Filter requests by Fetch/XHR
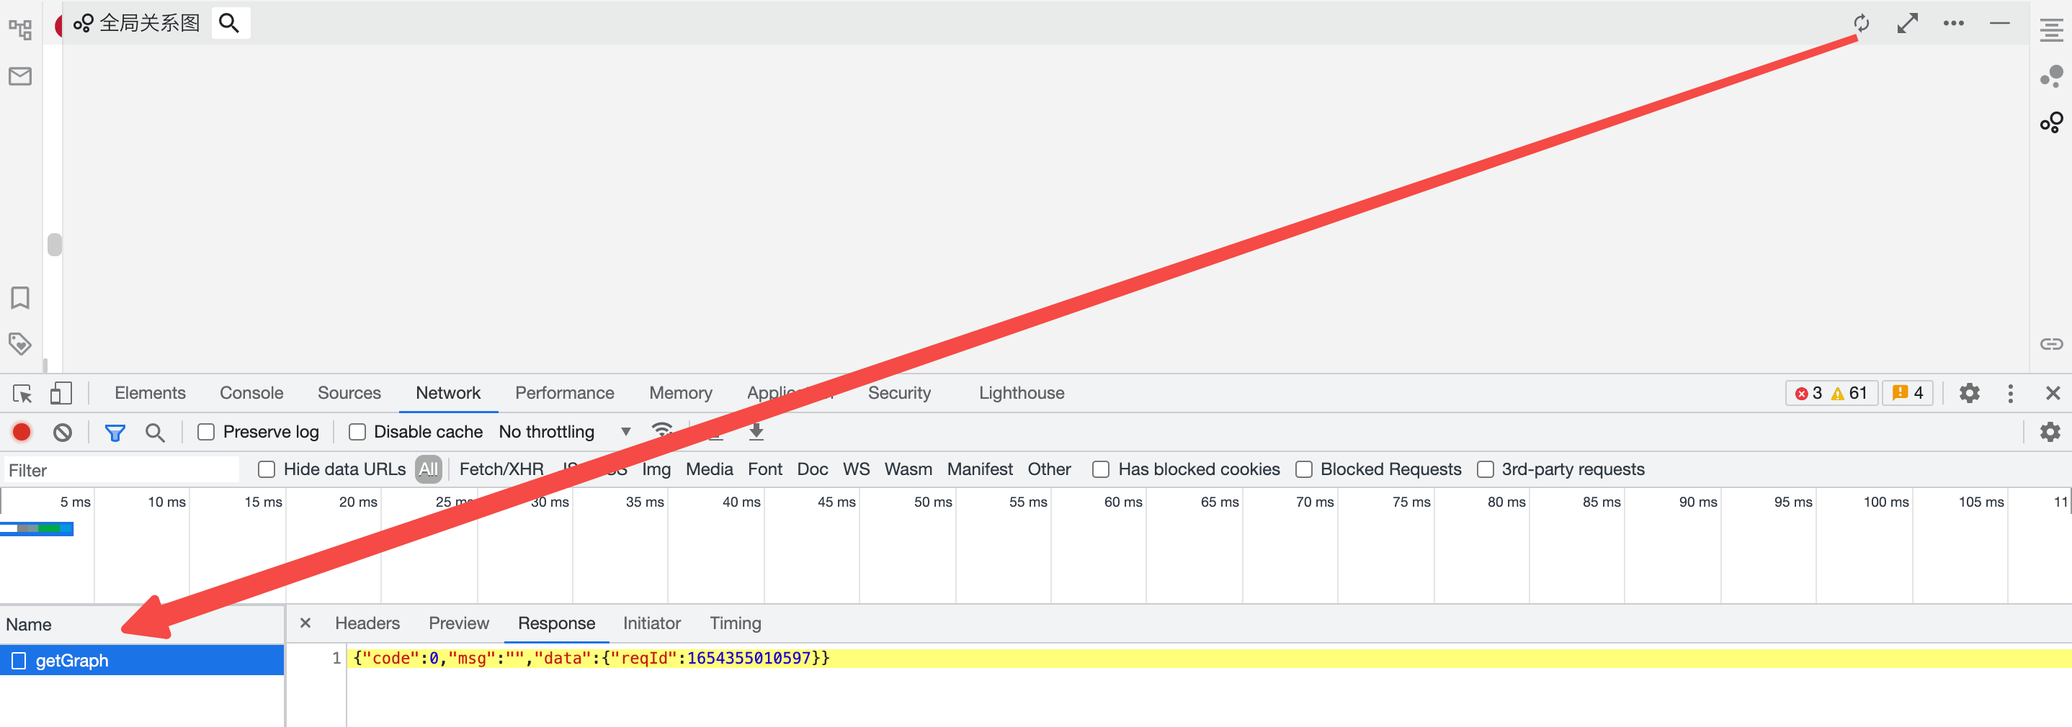Screen dimensions: 2072x727 pos(501,469)
